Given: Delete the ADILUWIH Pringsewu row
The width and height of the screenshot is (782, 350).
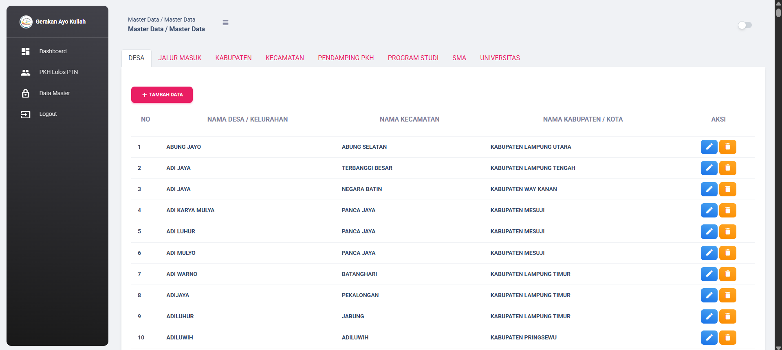Looking at the screenshot, I should (x=728, y=337).
